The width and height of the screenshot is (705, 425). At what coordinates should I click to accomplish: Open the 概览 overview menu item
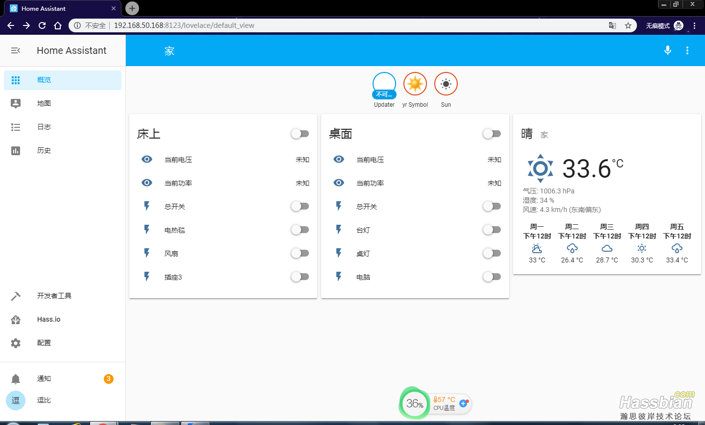pos(63,80)
